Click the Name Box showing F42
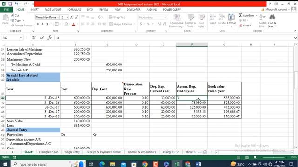The width and height of the screenshot is (298, 167). pos(10,38)
